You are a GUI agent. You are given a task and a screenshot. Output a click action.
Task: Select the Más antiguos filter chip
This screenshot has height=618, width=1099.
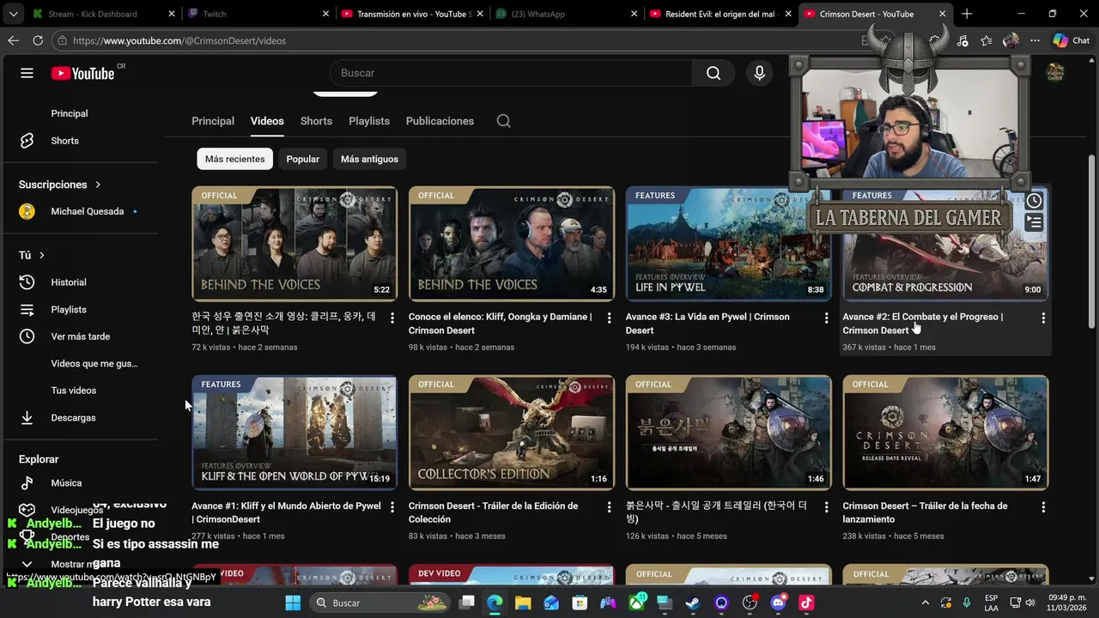point(369,159)
